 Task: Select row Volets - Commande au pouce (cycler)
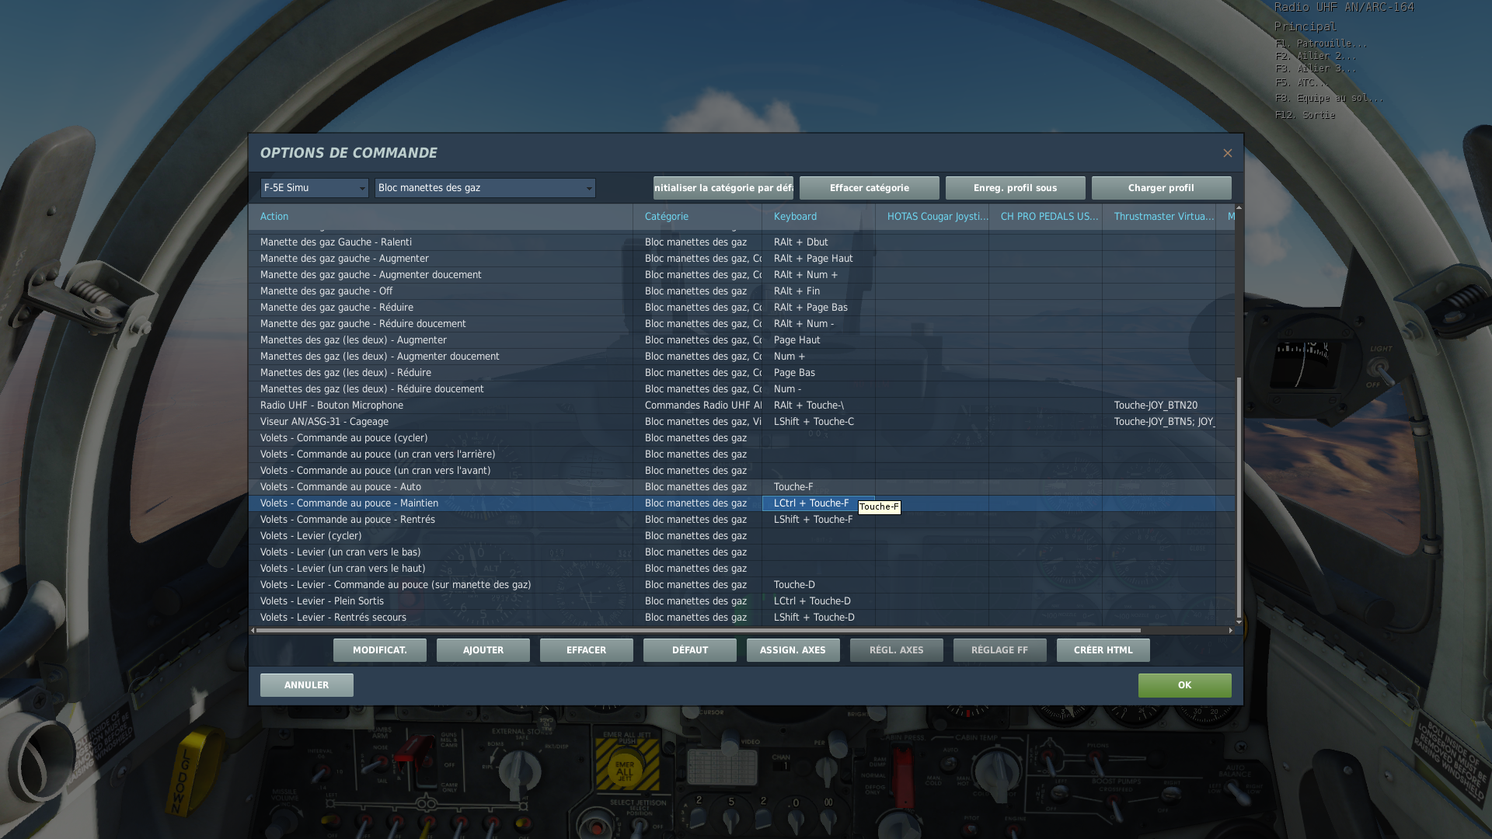click(741, 438)
